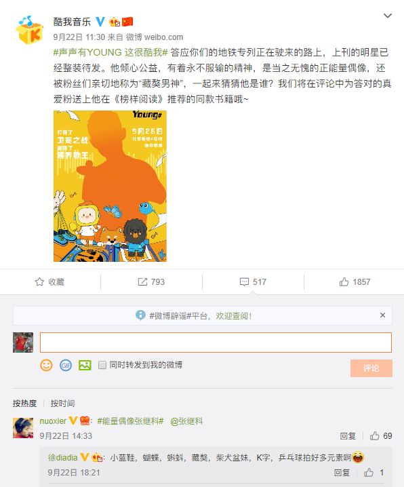Viewport: 404px width, 487px height.
Task: Submit with the orange 评论 button
Action: pos(371,368)
